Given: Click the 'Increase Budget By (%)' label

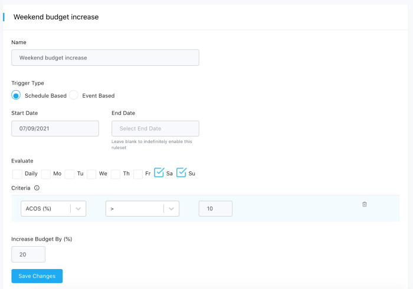Looking at the screenshot, I should tap(42, 239).
